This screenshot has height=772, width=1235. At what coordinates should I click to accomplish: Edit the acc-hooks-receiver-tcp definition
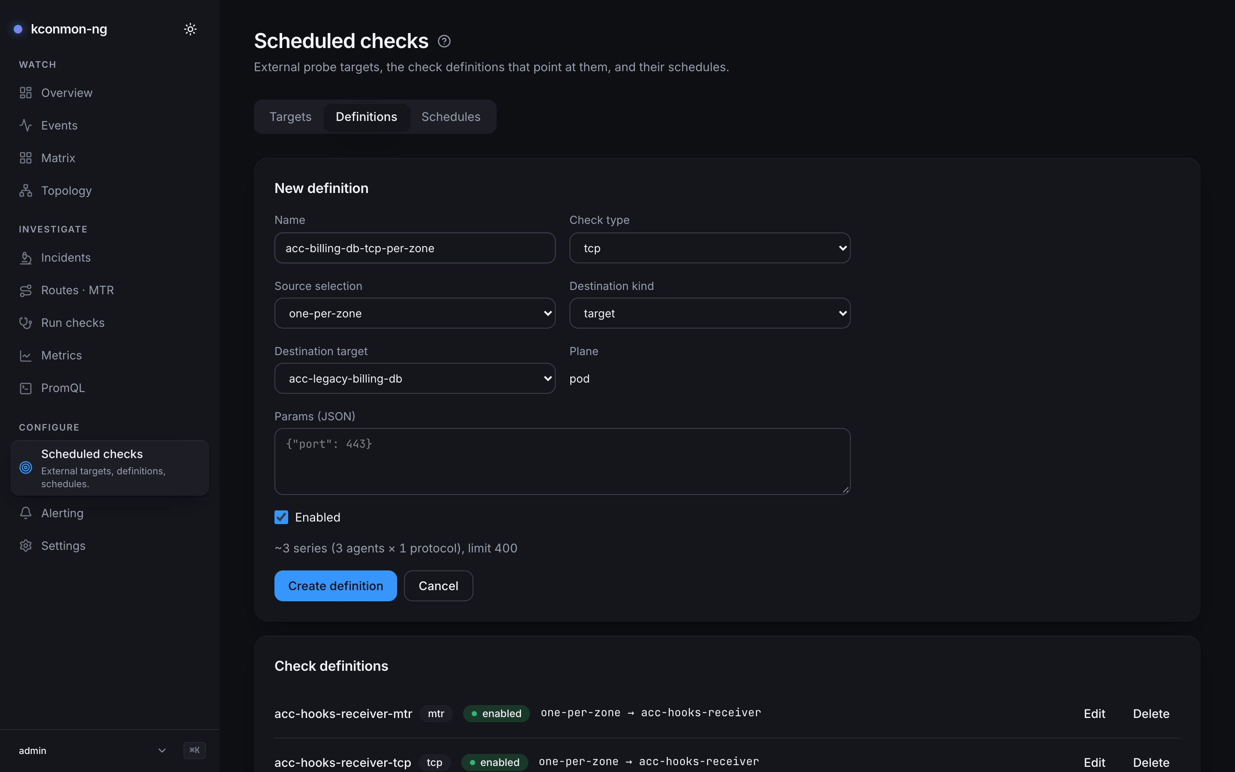click(1094, 762)
